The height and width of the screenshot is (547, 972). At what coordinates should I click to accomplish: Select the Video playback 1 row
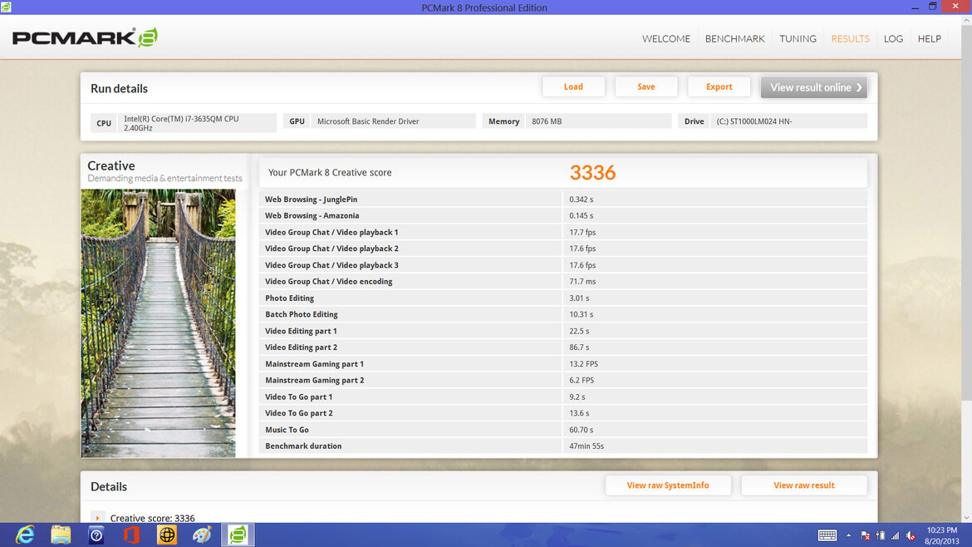563,232
